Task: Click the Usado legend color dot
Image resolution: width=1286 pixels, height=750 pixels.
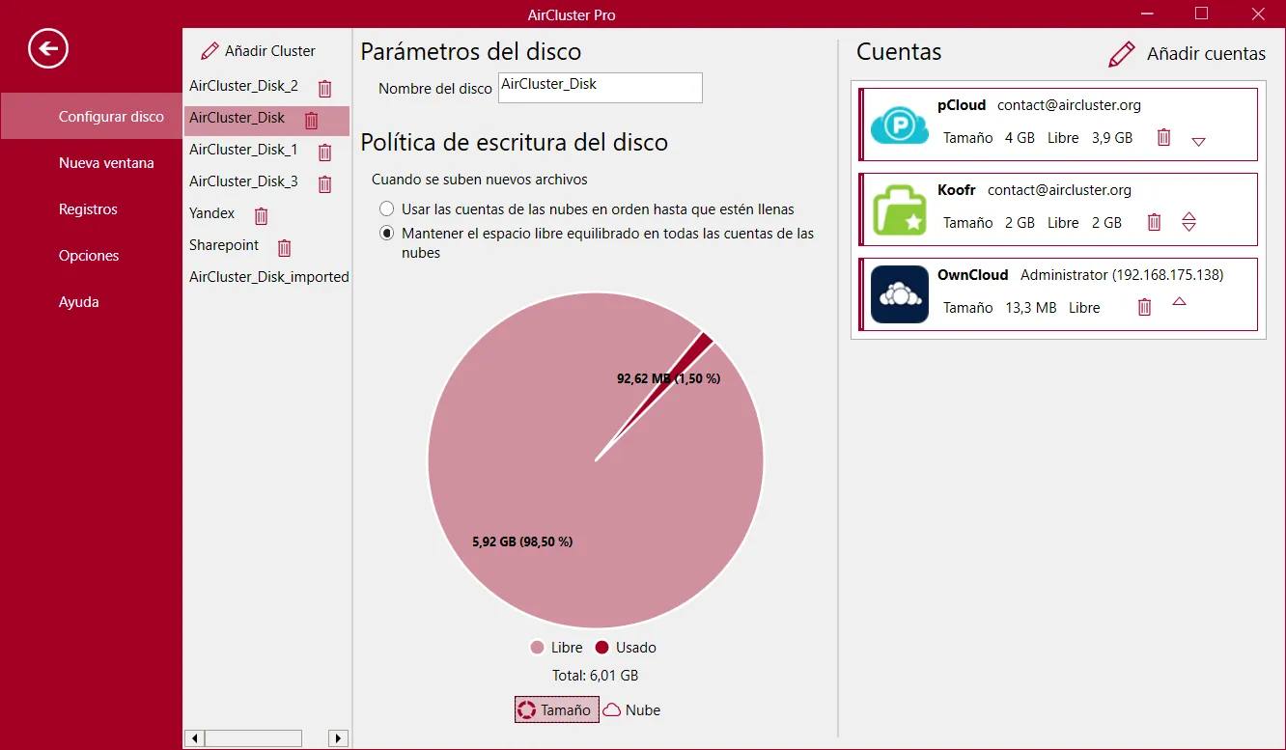Action: 602,648
